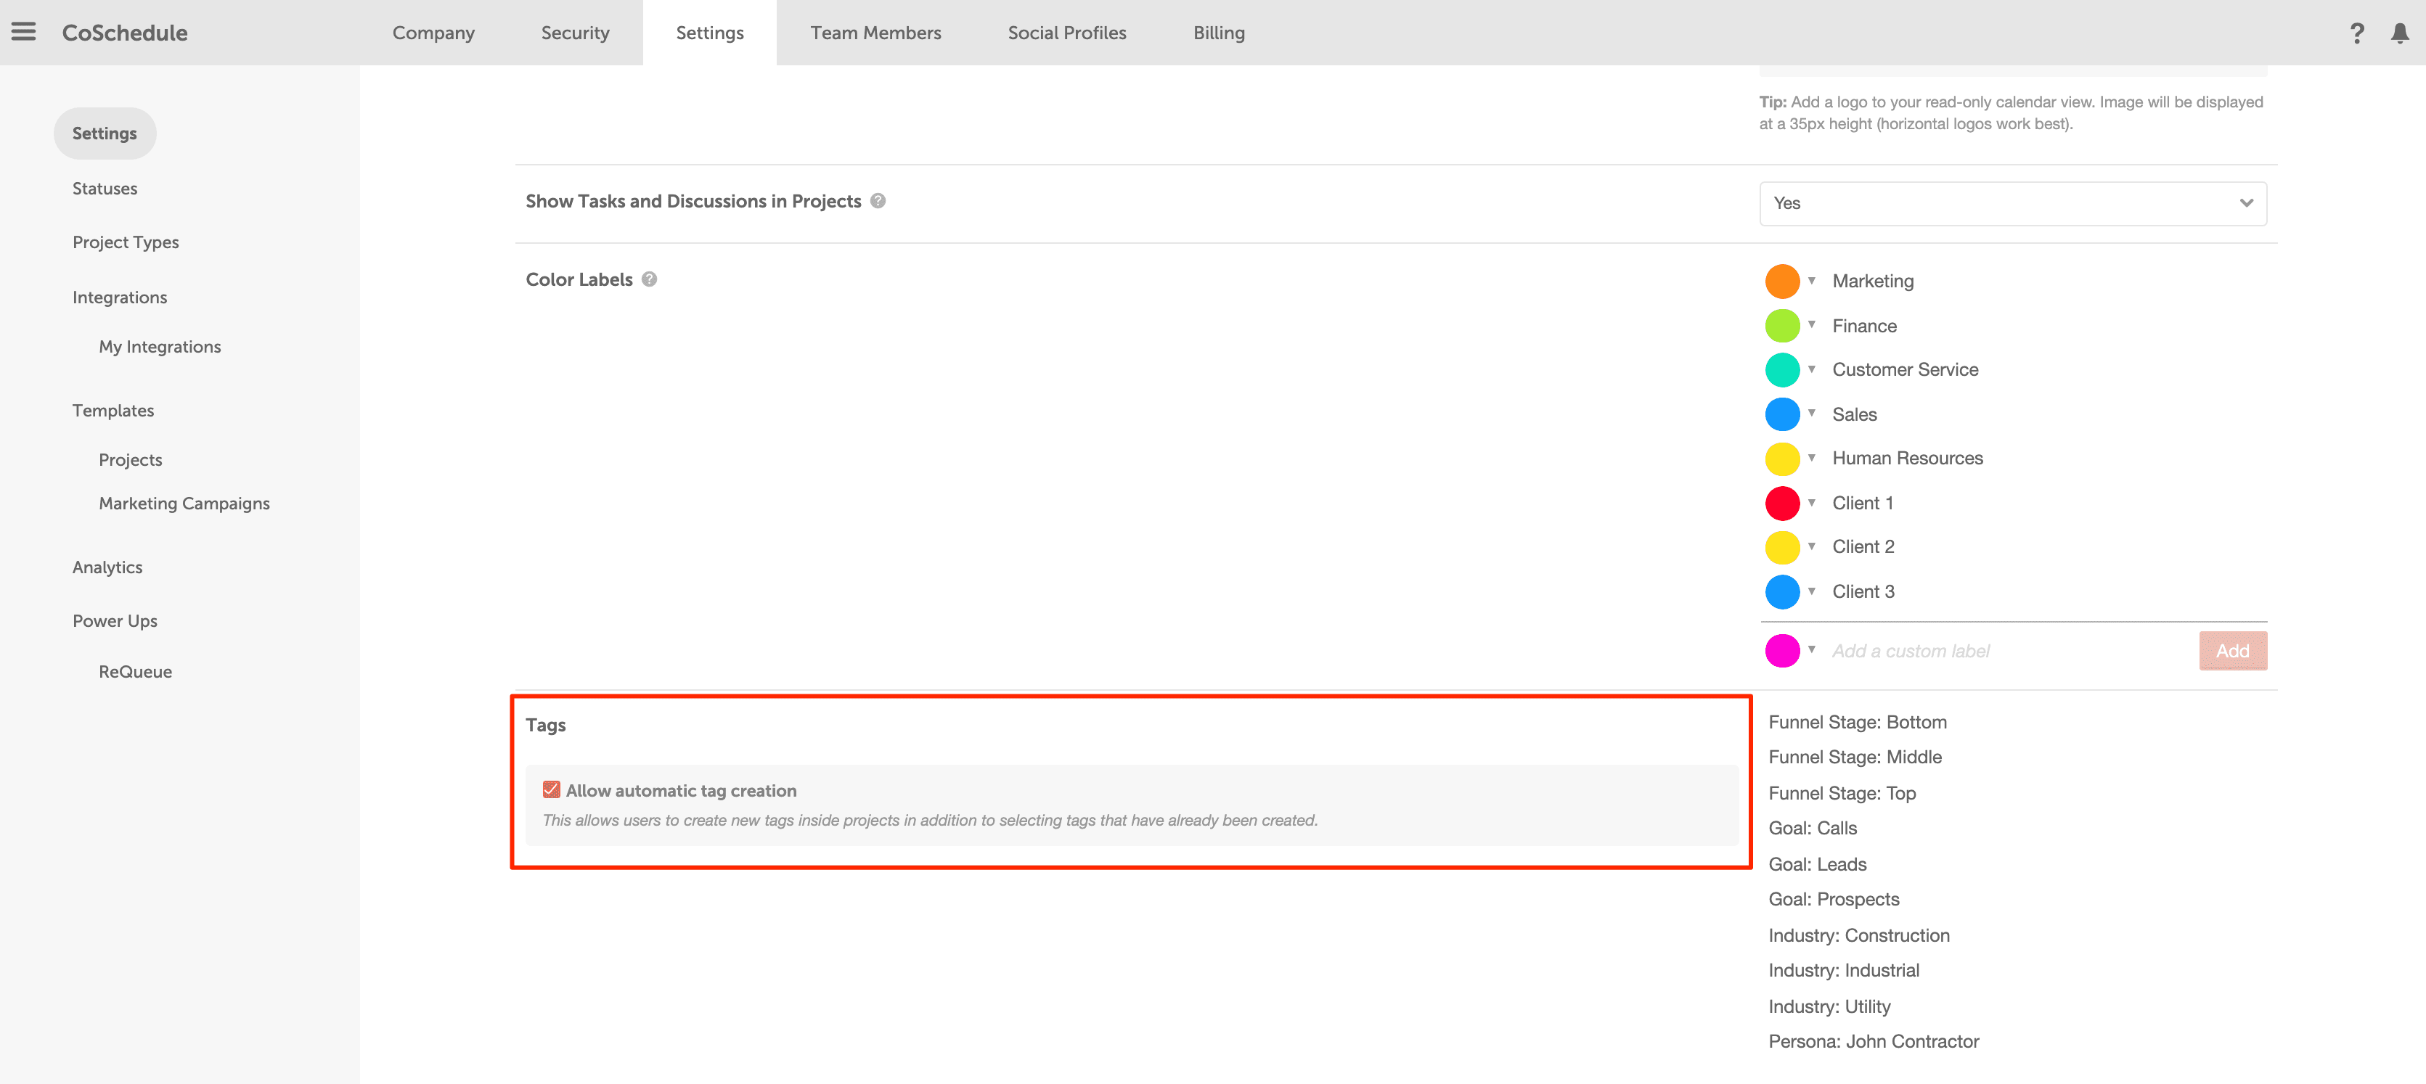Open My Integrations in the sidebar
This screenshot has width=2426, height=1084.
click(x=160, y=348)
